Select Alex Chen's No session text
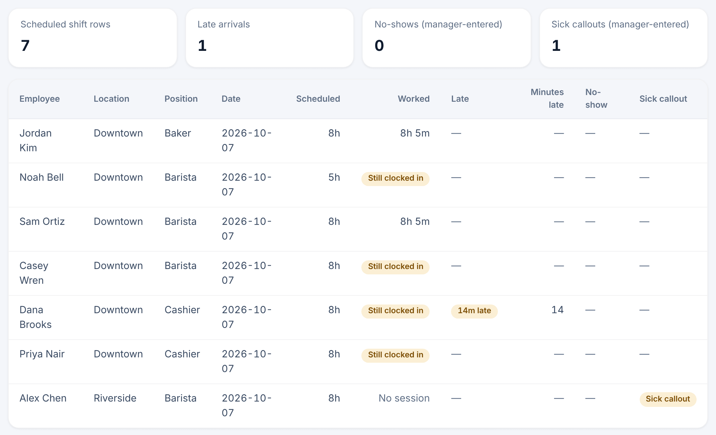The width and height of the screenshot is (716, 435). (x=404, y=398)
